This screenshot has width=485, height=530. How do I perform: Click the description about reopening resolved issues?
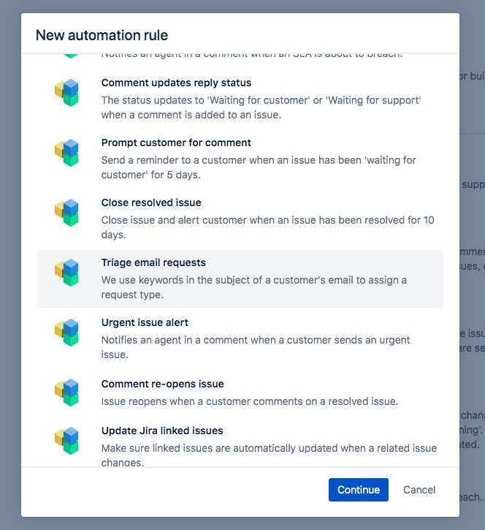click(x=250, y=401)
